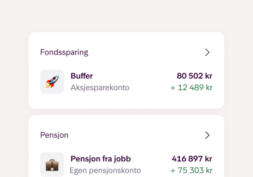The image size is (253, 177).
Task: Click the 80 502 kr balance
Action: point(194,76)
